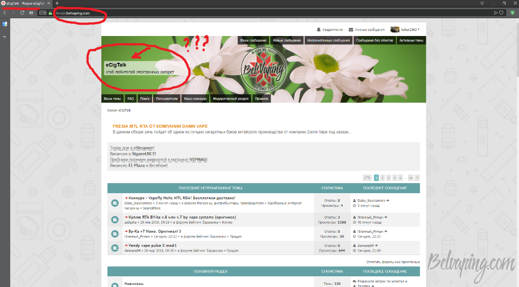Open the Speed Dial grid icon
Viewport: 519px width, 287px height.
pos(31,13)
